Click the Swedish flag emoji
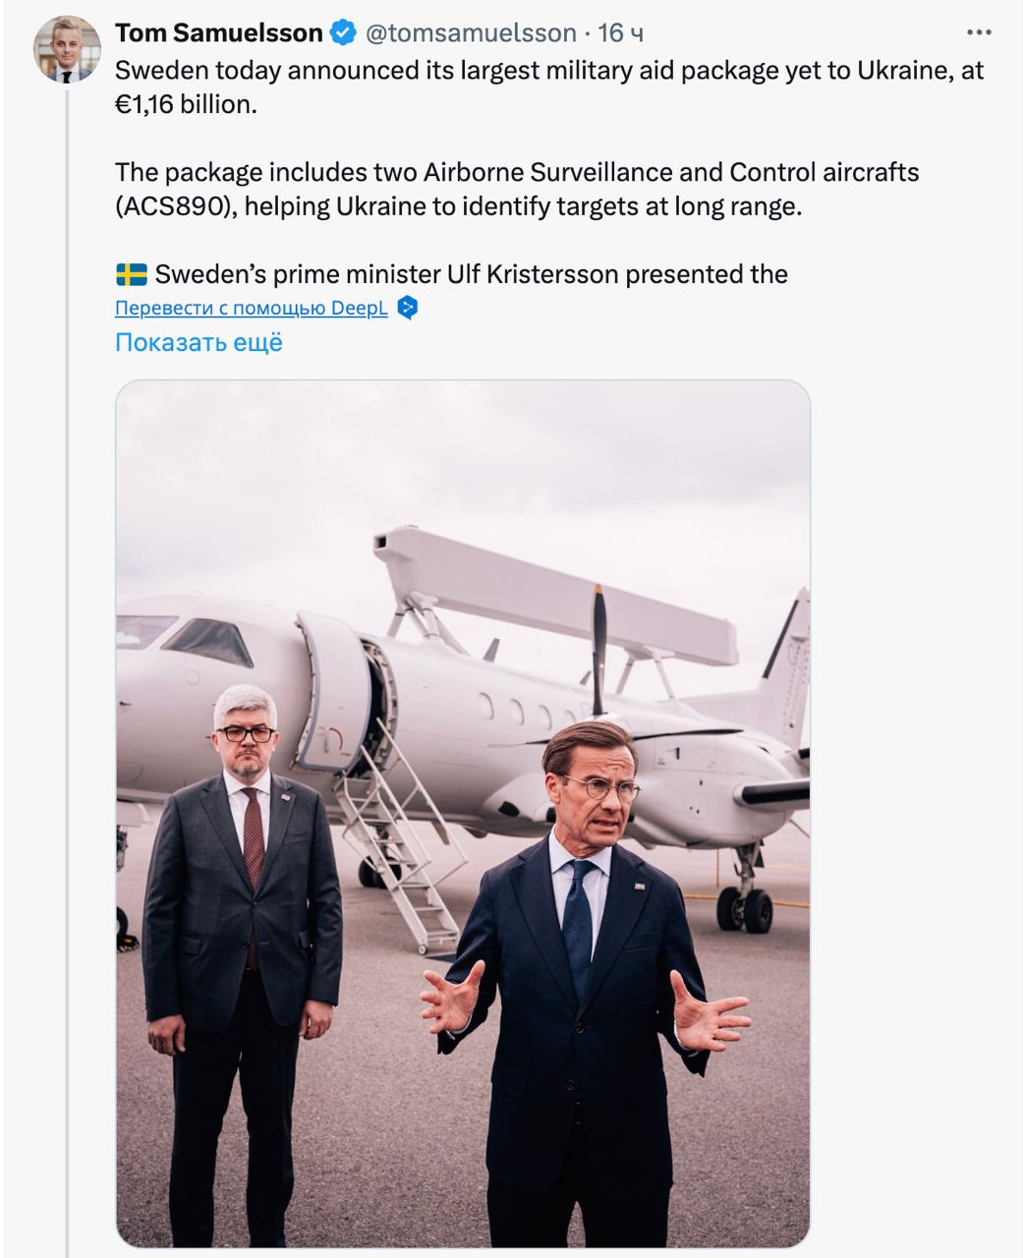 click(131, 274)
